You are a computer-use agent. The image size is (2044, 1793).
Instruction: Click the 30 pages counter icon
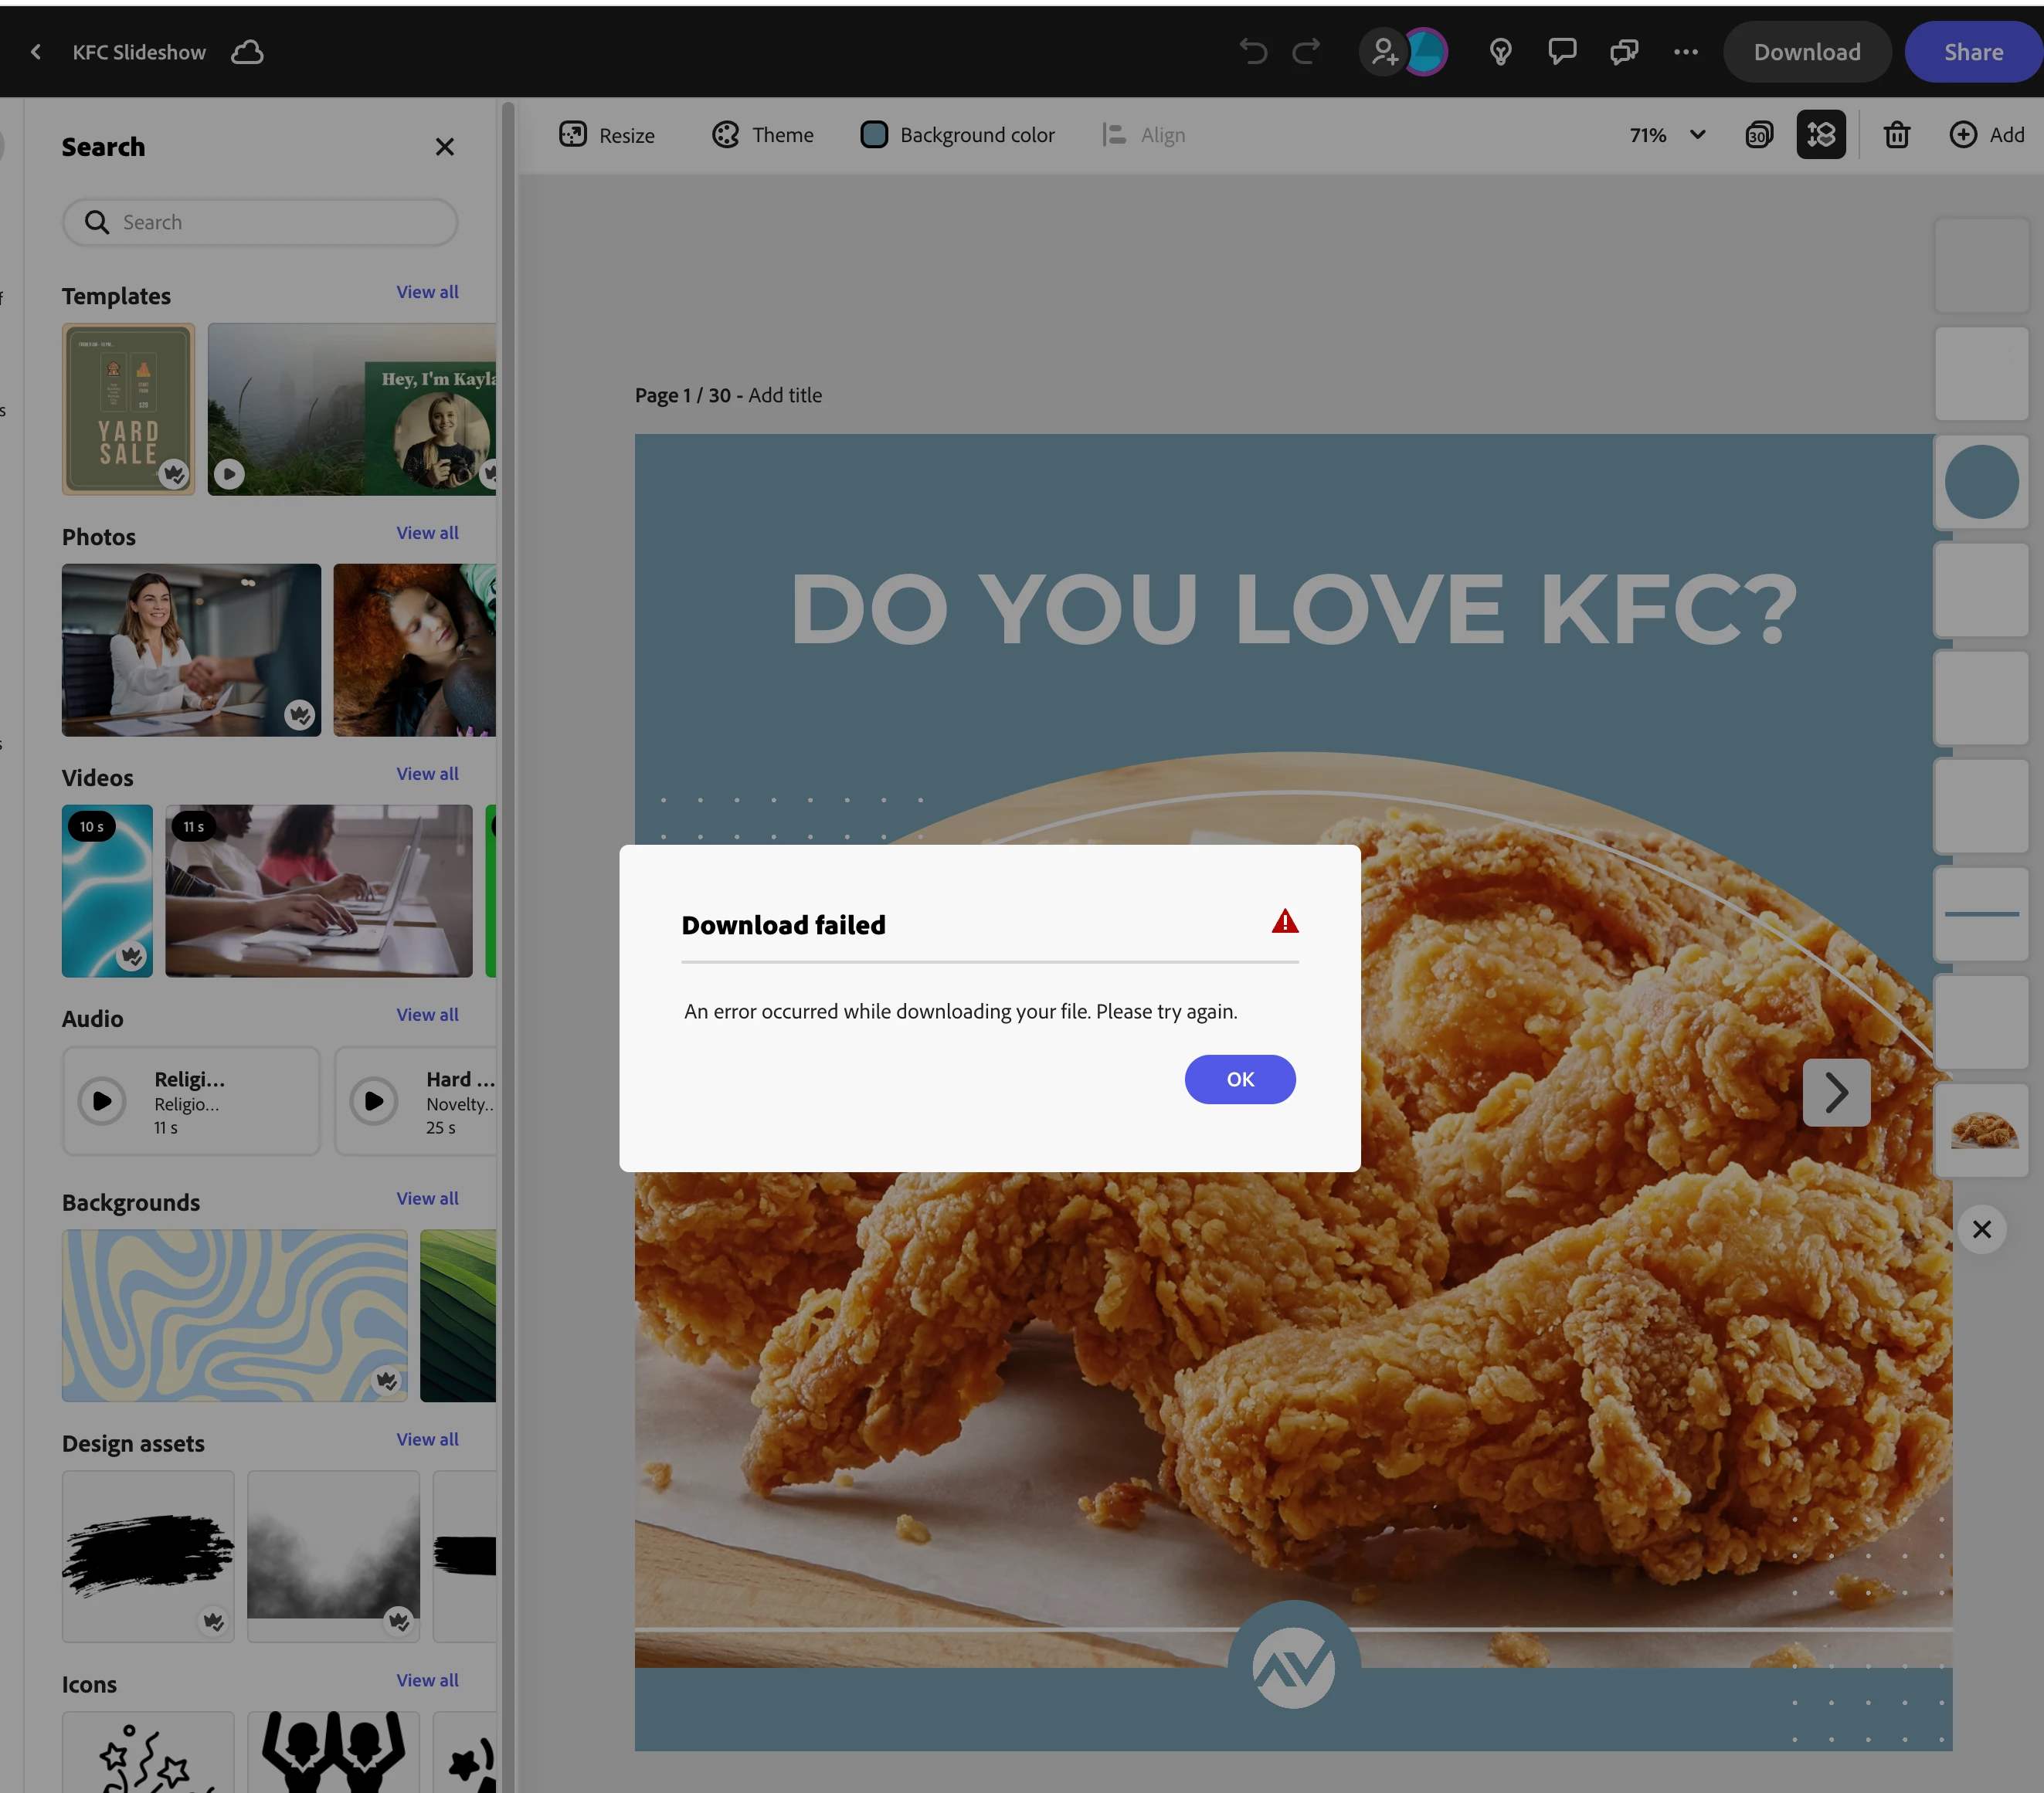[1759, 135]
